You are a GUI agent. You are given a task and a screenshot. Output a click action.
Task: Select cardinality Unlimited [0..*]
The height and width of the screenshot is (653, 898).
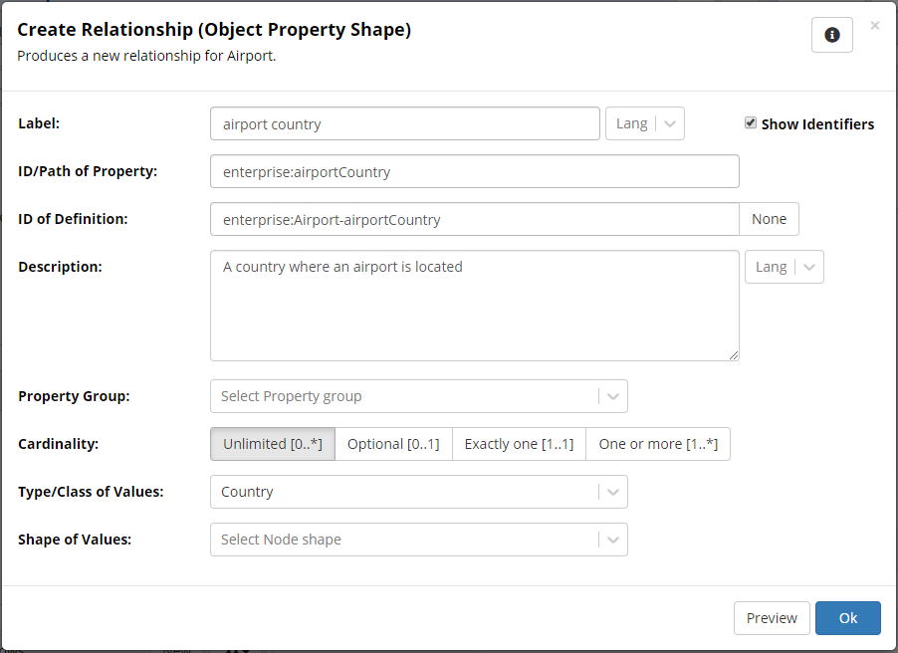point(272,443)
